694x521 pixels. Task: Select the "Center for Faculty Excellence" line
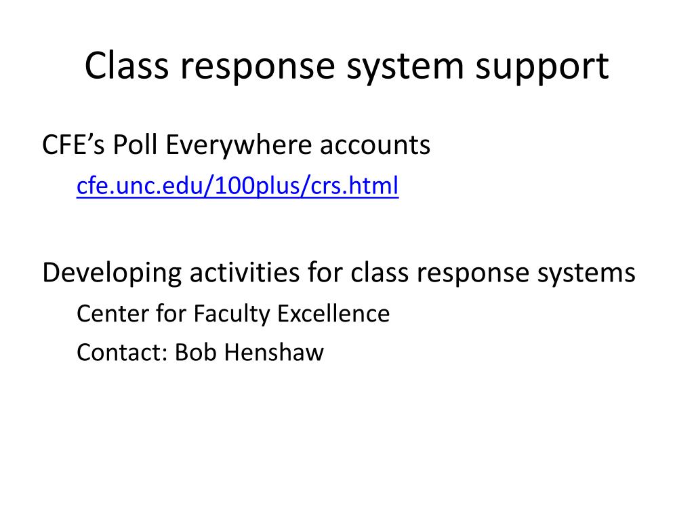pyautogui.click(x=233, y=313)
